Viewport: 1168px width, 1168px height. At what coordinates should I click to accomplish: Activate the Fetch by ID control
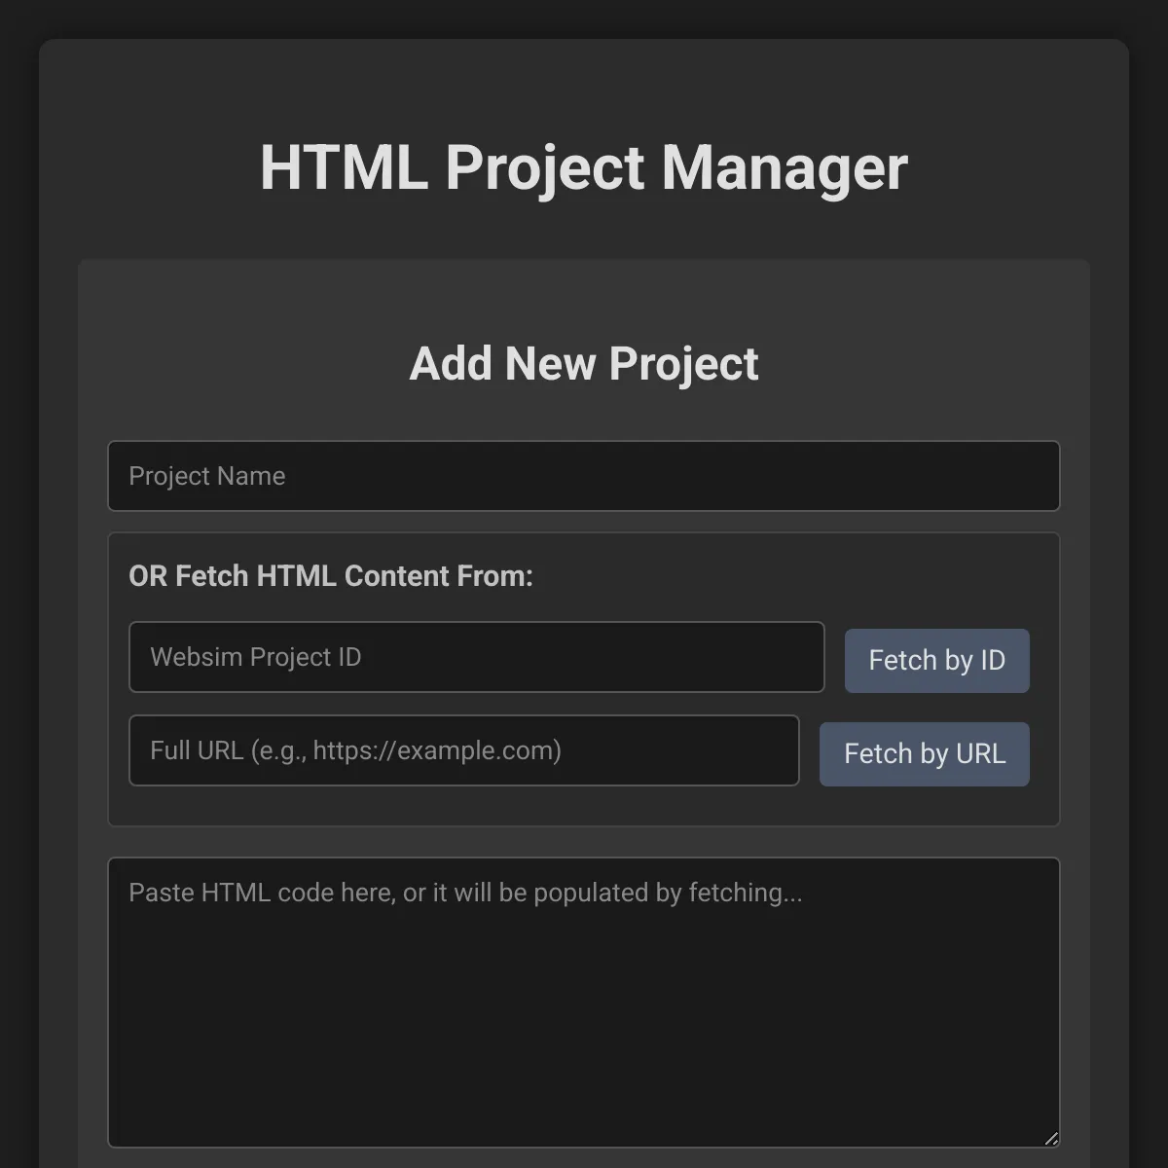point(936,660)
